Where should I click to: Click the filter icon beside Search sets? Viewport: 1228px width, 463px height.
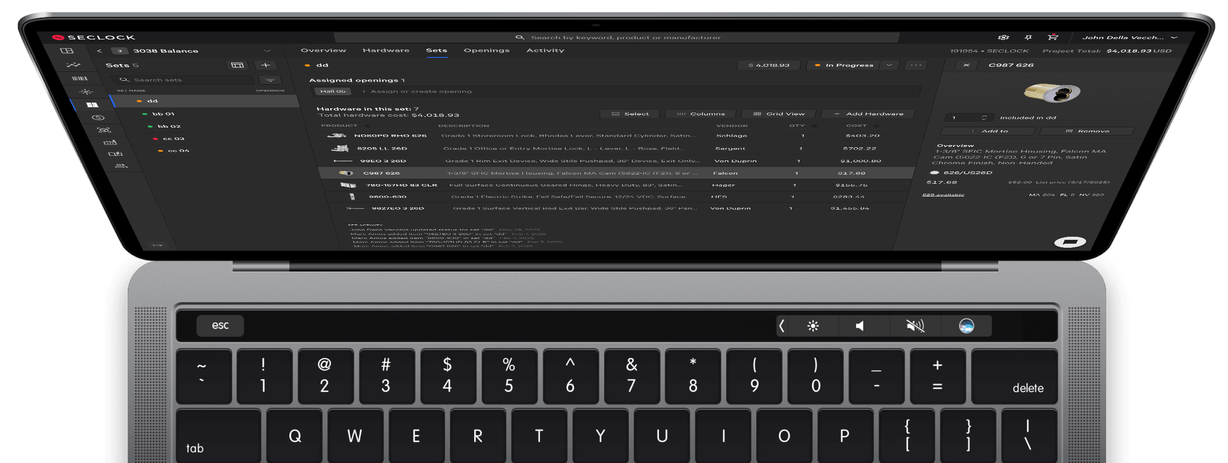(x=270, y=80)
